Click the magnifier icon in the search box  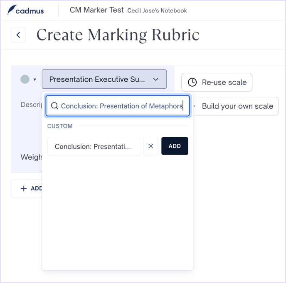point(54,106)
